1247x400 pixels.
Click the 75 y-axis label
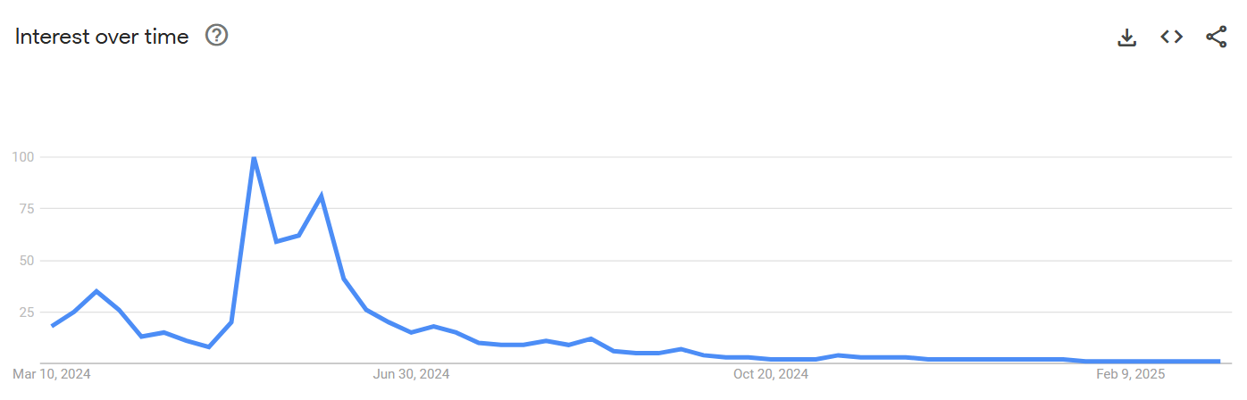click(x=25, y=209)
